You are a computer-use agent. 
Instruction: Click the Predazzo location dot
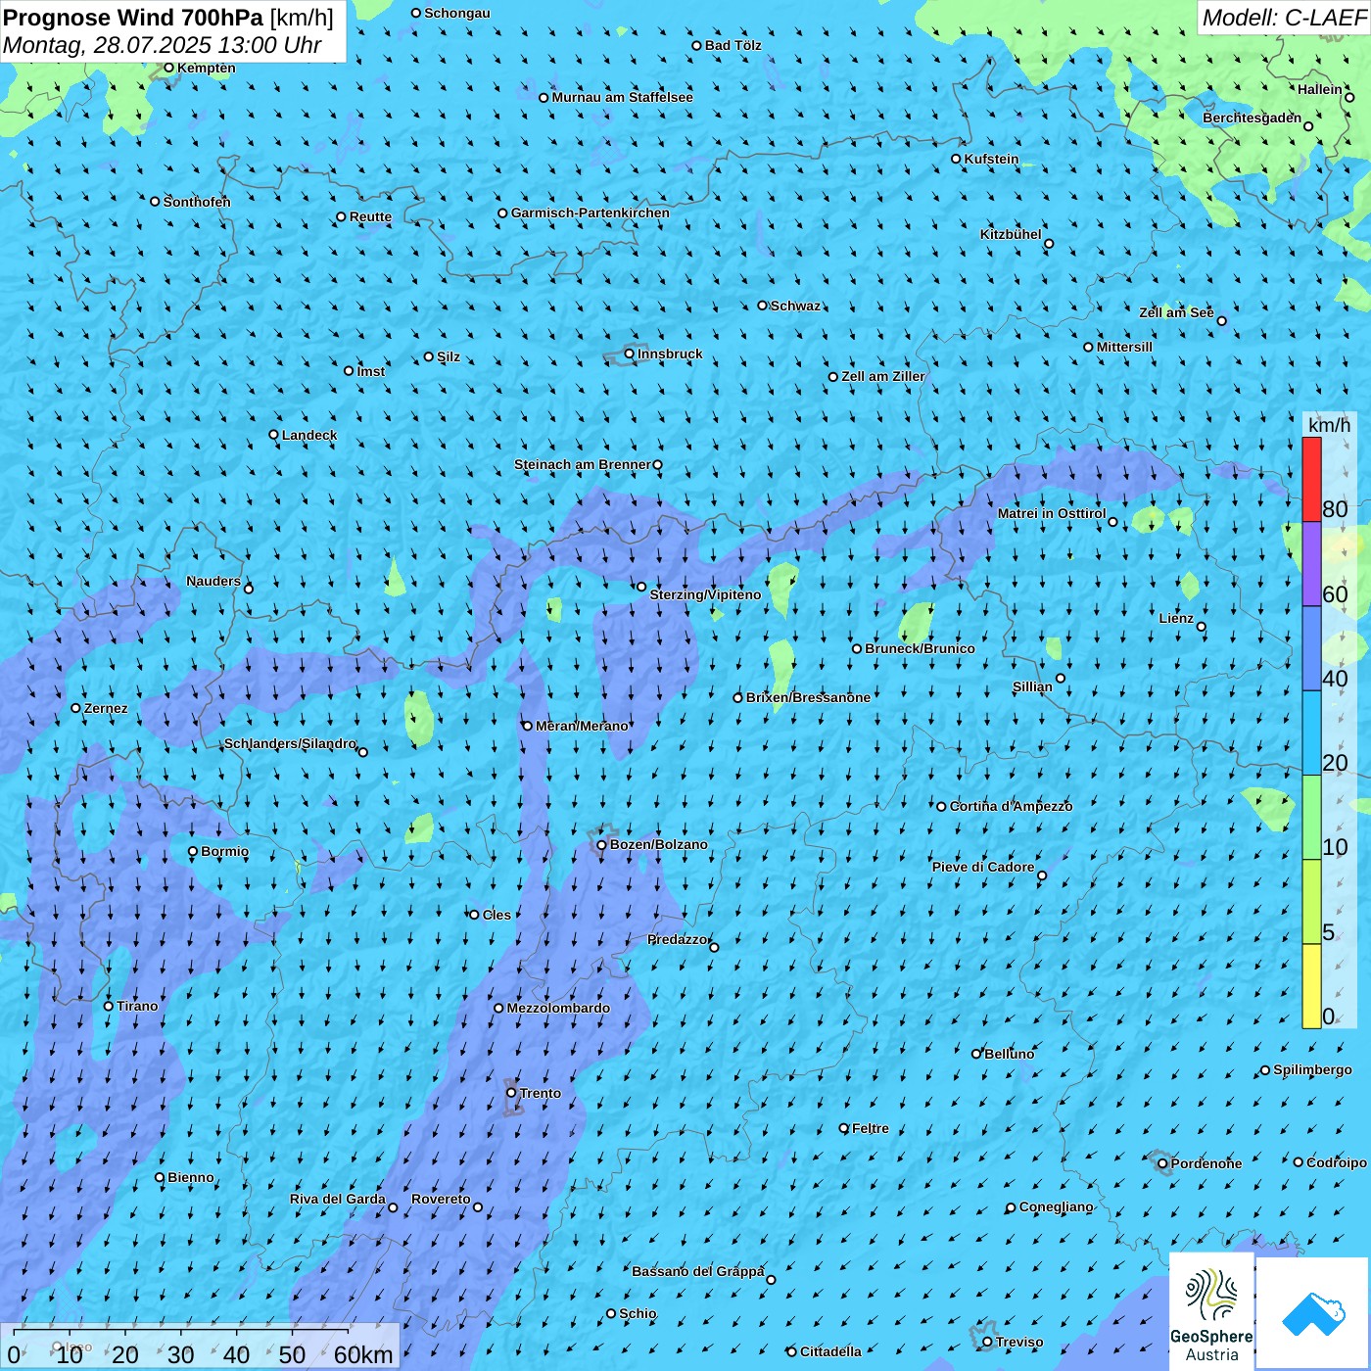(x=714, y=947)
